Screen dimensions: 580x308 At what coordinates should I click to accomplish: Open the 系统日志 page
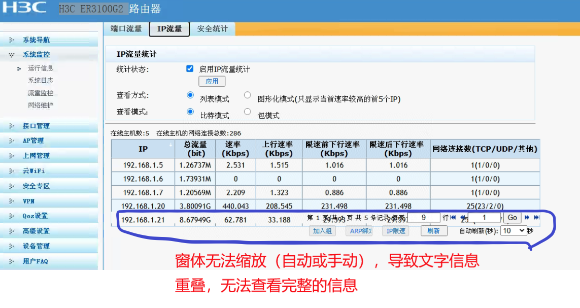[40, 80]
